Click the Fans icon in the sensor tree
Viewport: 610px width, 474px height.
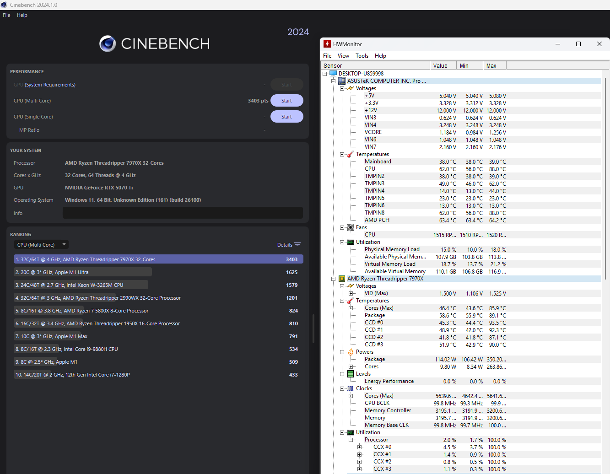coord(351,227)
